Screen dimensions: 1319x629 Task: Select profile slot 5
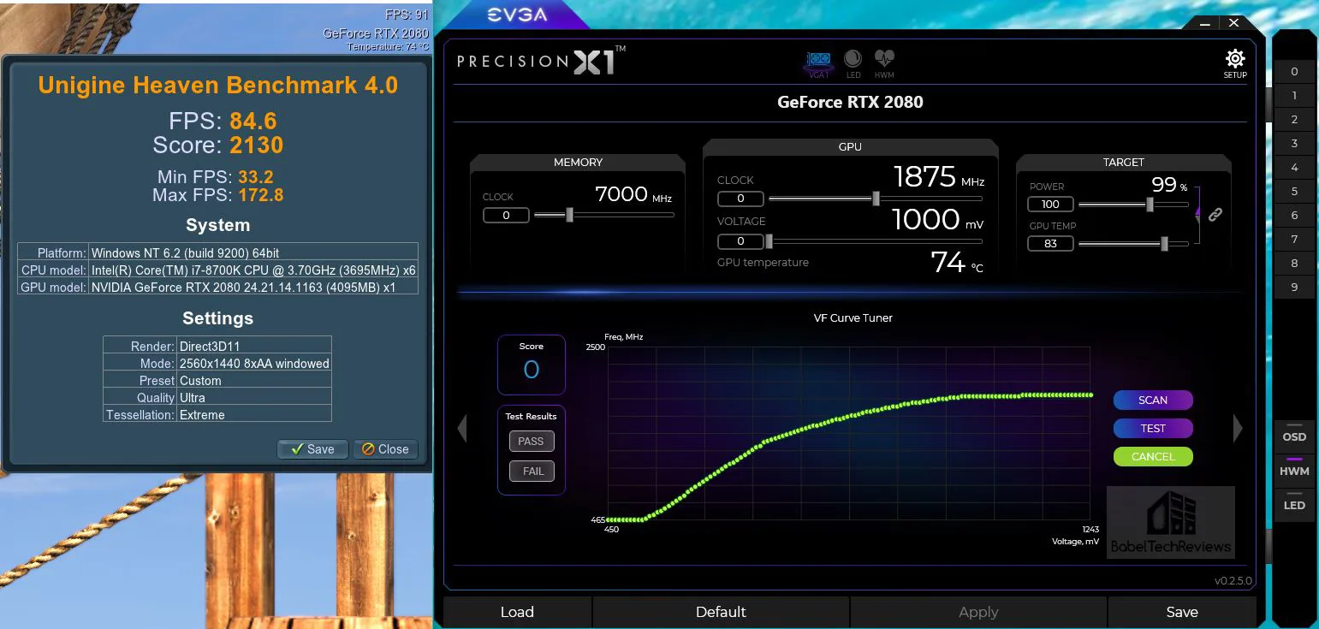(1294, 192)
